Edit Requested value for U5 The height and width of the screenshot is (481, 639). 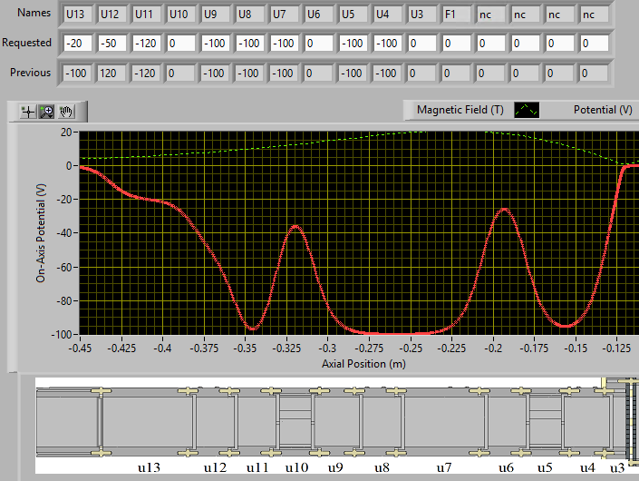point(353,44)
